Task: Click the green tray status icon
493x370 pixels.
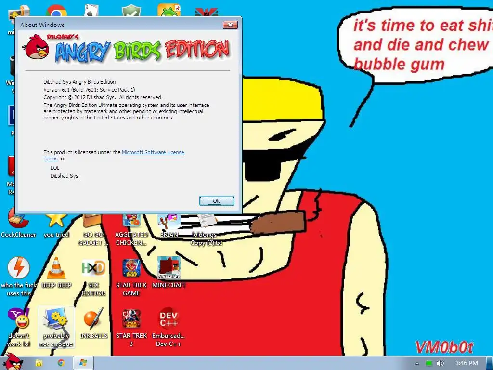Action: (429, 363)
